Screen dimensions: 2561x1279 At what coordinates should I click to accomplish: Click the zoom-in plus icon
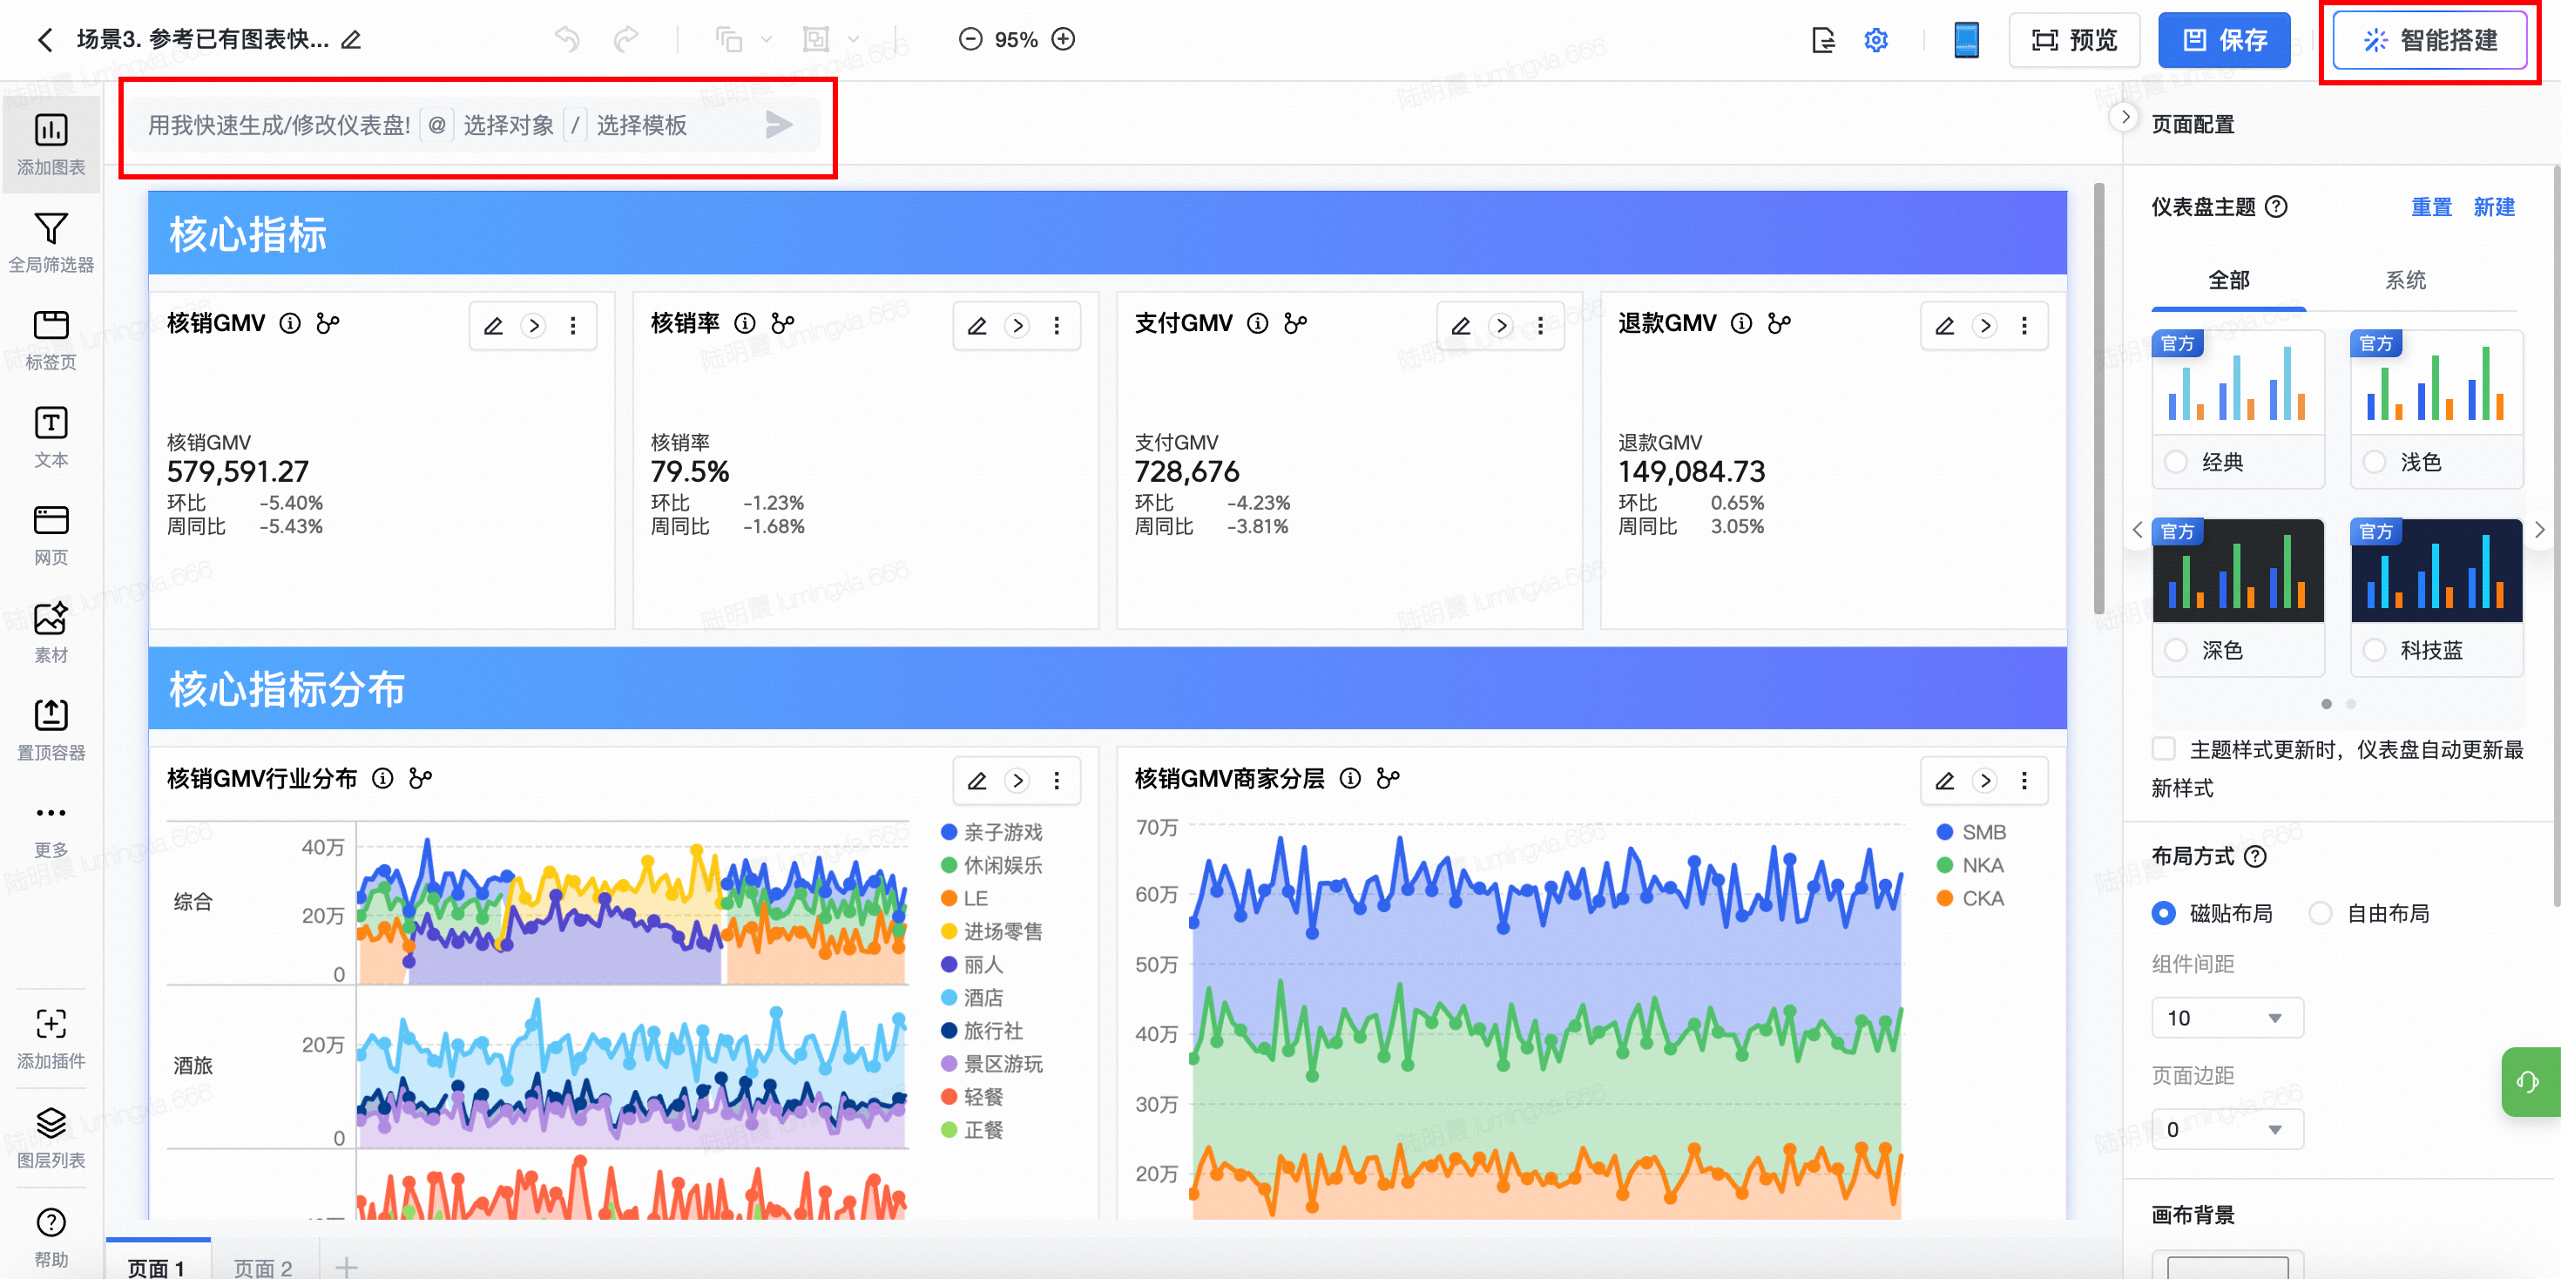pos(1064,40)
